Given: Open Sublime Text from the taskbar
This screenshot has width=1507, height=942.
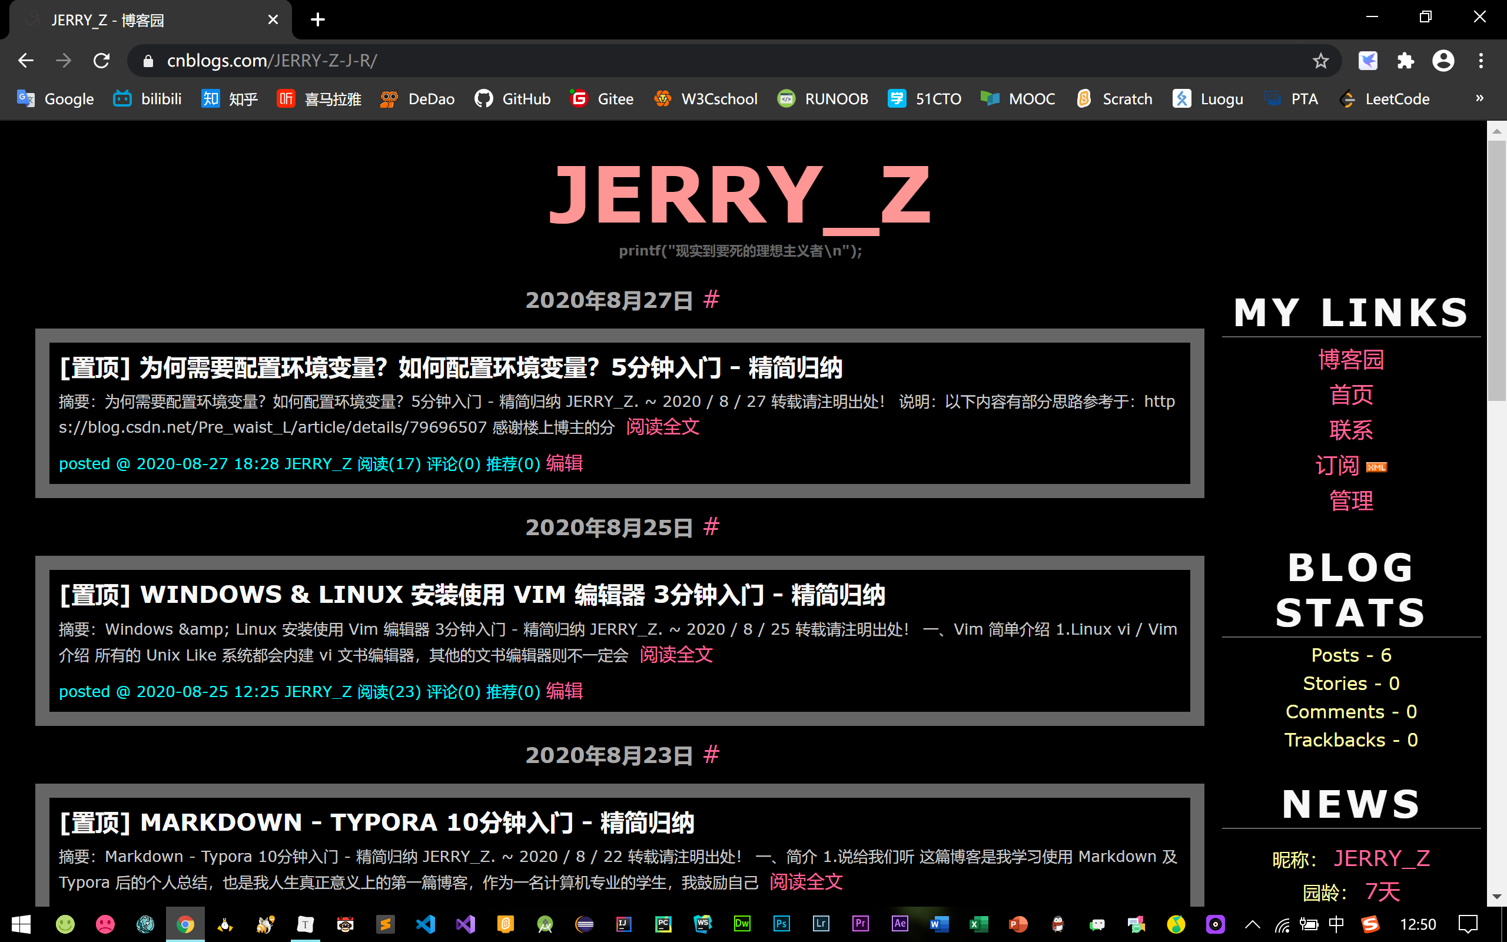Looking at the screenshot, I should (x=386, y=924).
